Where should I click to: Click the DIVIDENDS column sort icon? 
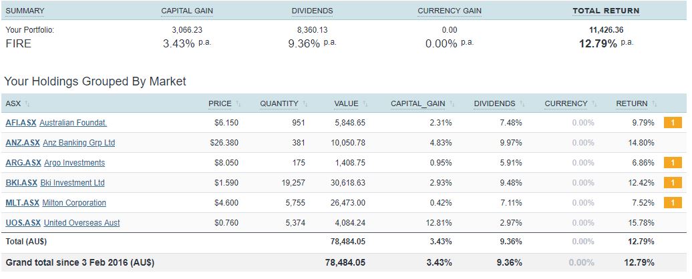(x=522, y=104)
